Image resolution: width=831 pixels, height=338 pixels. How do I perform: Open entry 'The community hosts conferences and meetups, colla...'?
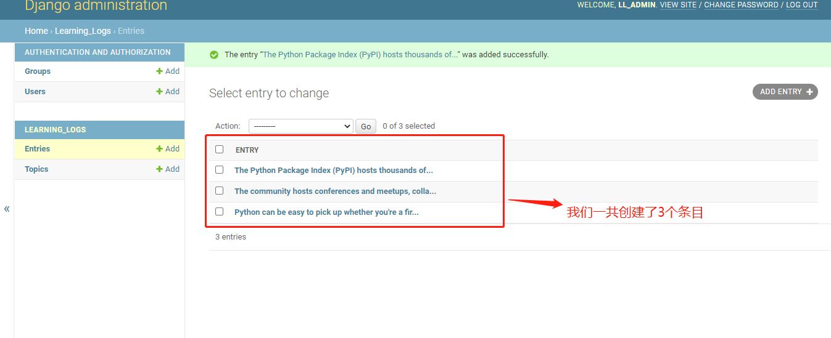click(x=335, y=191)
